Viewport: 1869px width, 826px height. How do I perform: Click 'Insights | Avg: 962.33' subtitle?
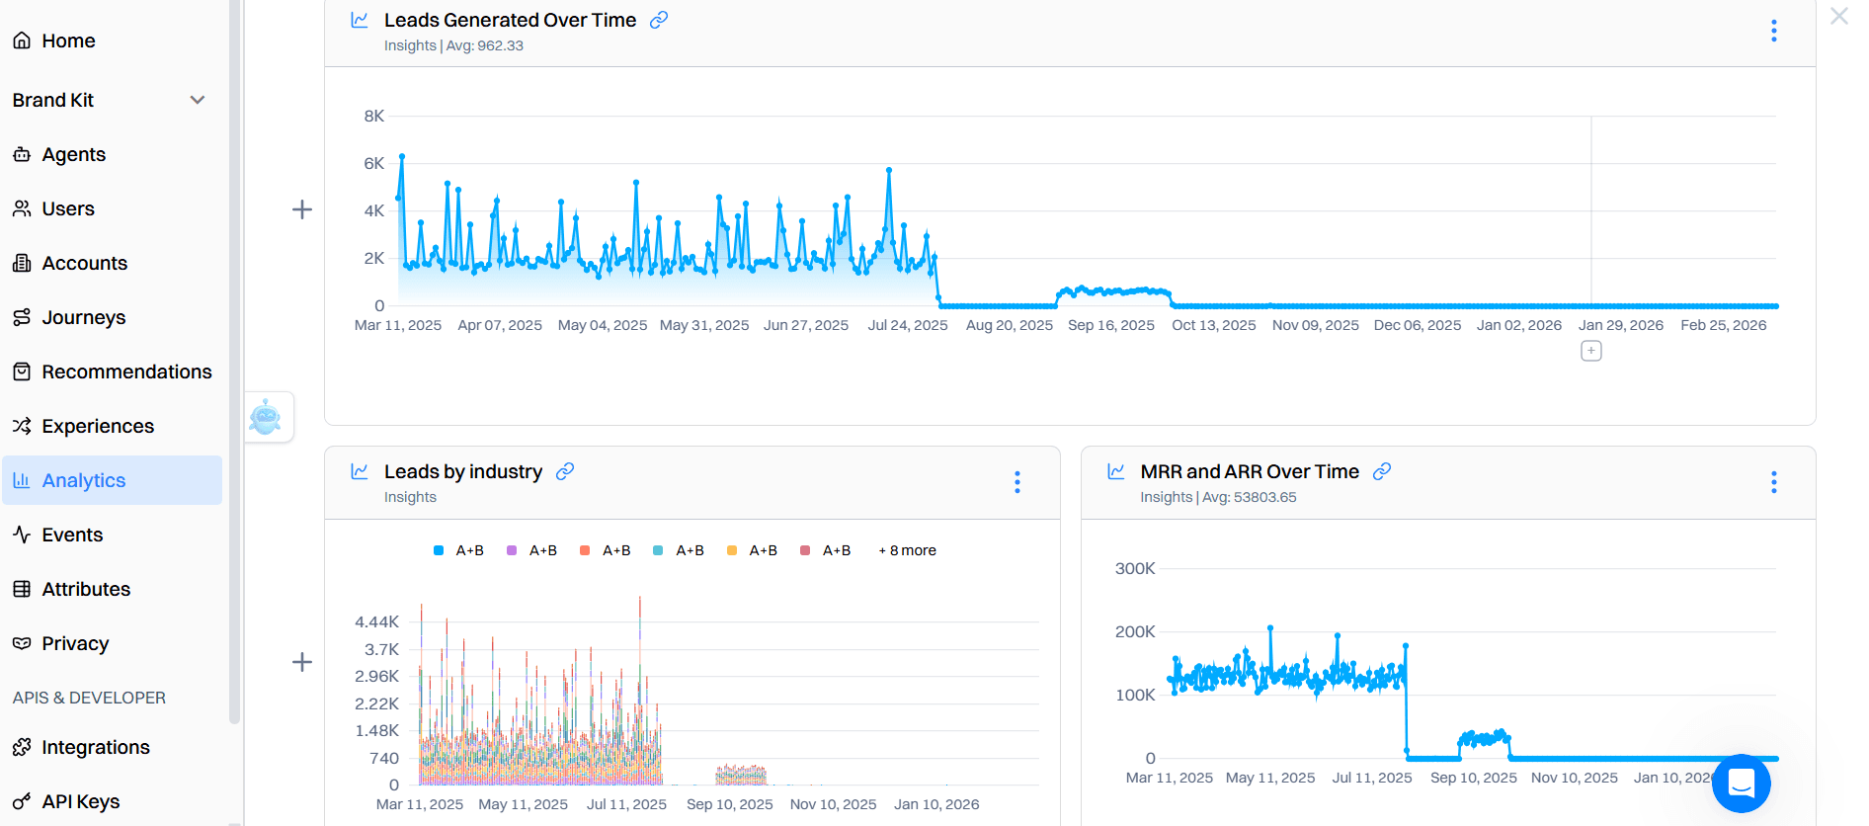point(453,45)
